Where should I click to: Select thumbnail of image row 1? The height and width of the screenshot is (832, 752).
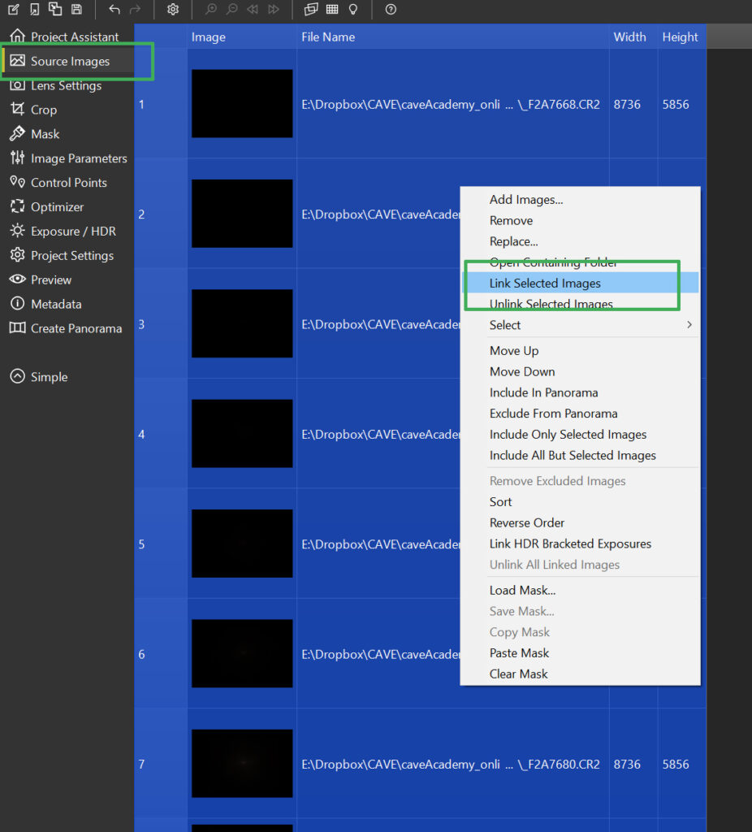coord(242,103)
